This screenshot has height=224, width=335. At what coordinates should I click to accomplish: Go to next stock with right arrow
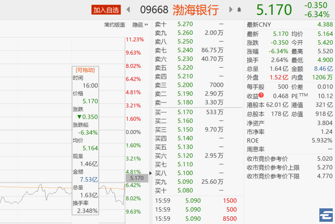tap(230, 10)
